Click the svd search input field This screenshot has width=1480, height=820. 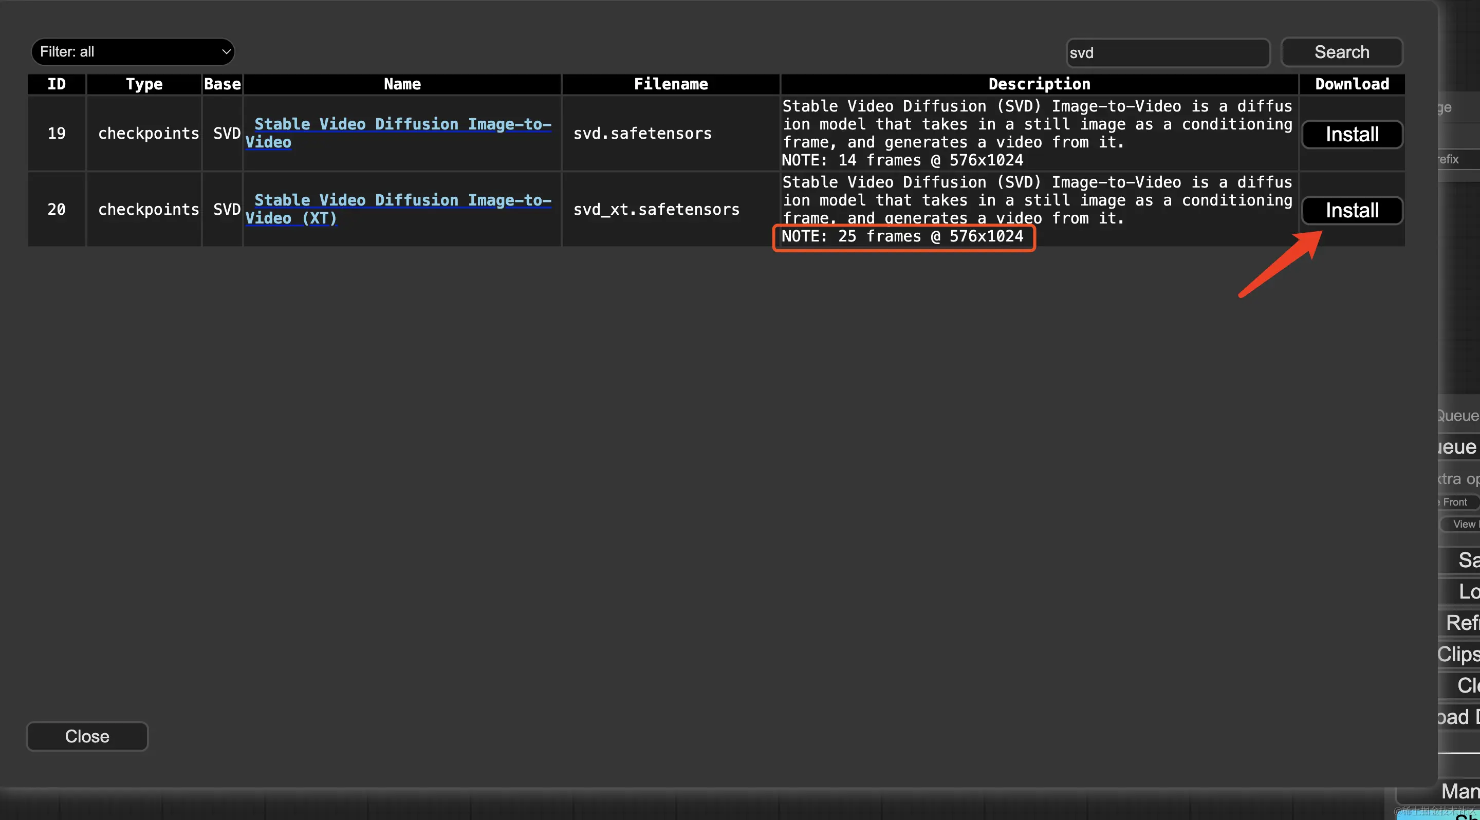1167,52
